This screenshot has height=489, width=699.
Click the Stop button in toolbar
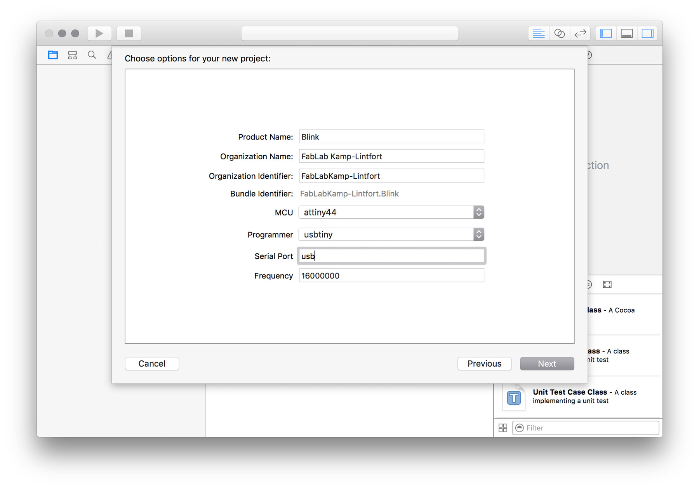[129, 33]
